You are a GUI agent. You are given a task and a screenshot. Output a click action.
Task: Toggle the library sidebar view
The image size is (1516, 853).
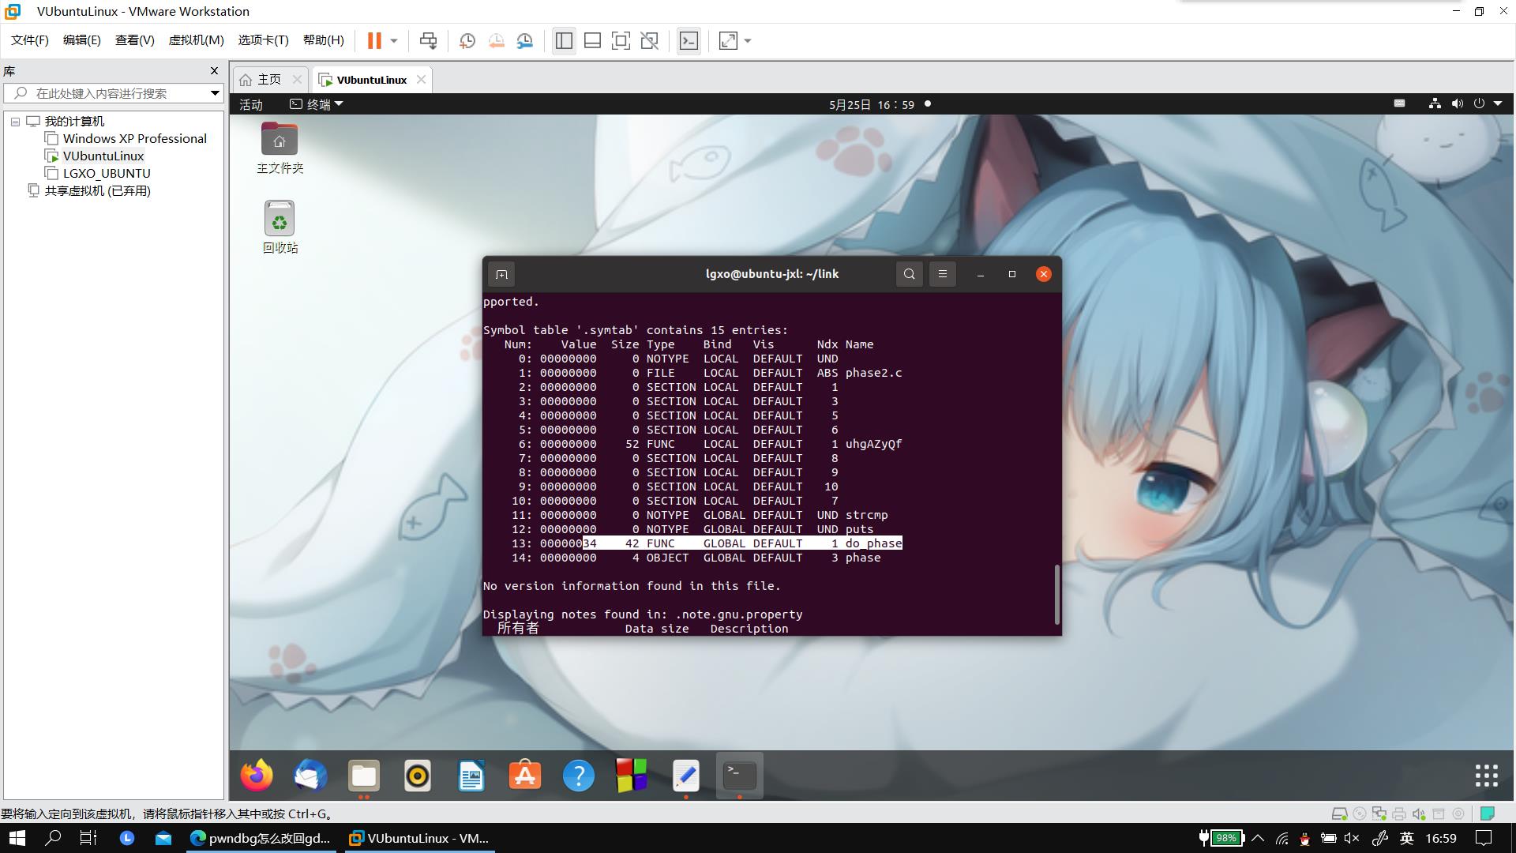click(x=564, y=40)
